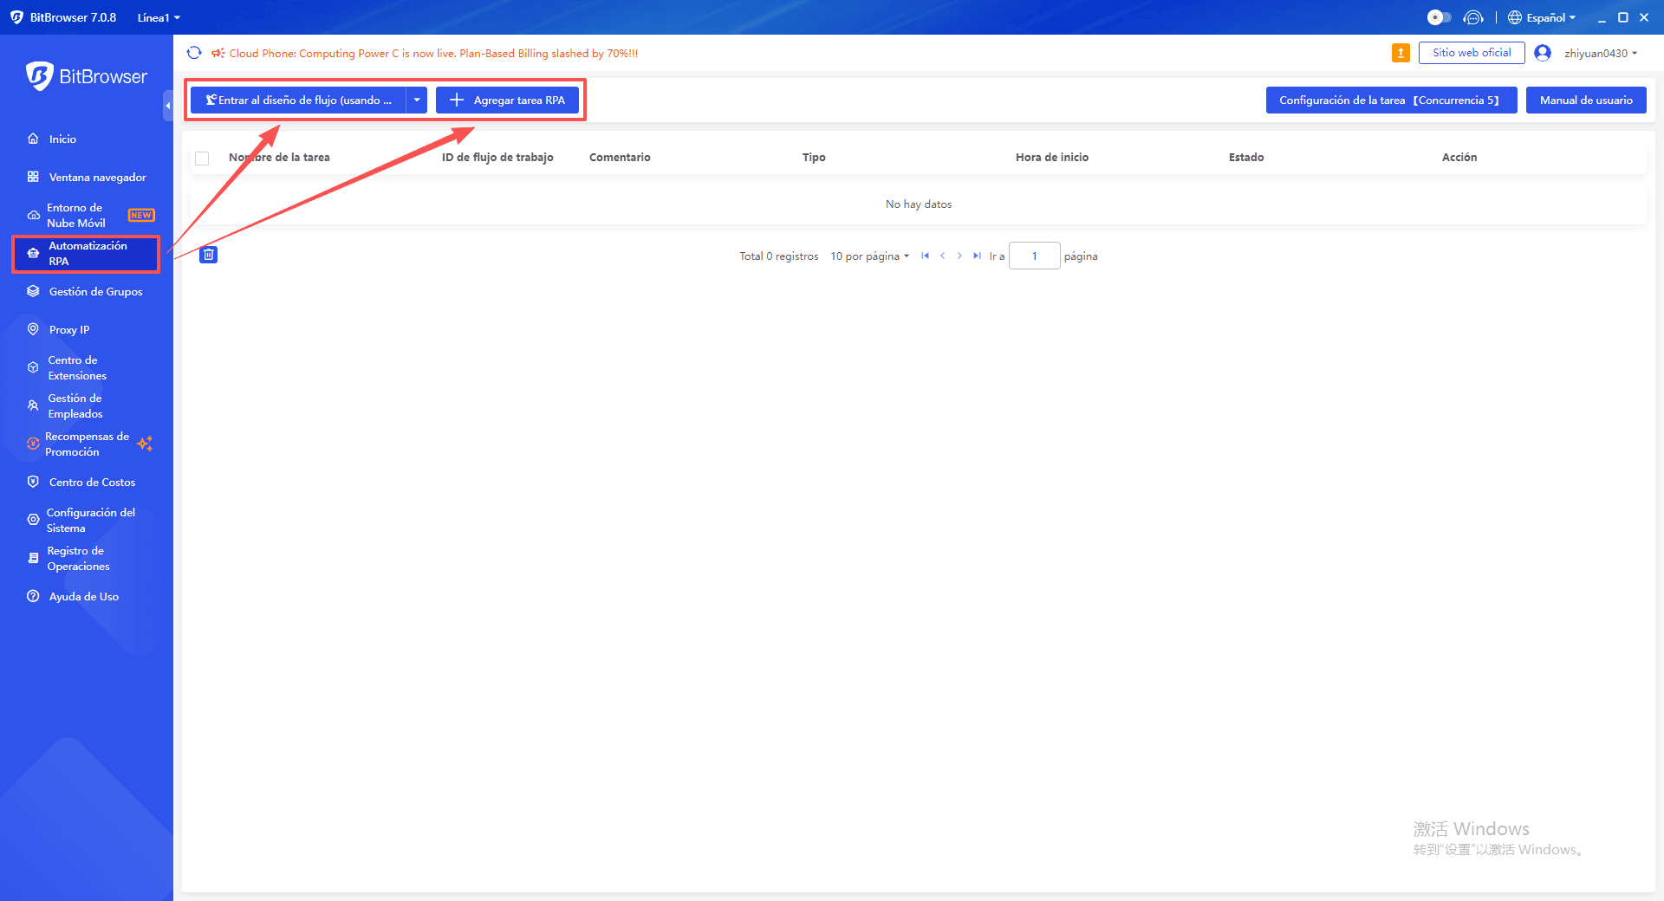Click Agregar tarea RPA button

click(x=507, y=100)
